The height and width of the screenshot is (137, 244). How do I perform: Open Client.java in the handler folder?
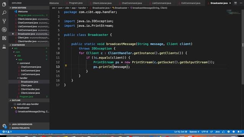26,86
